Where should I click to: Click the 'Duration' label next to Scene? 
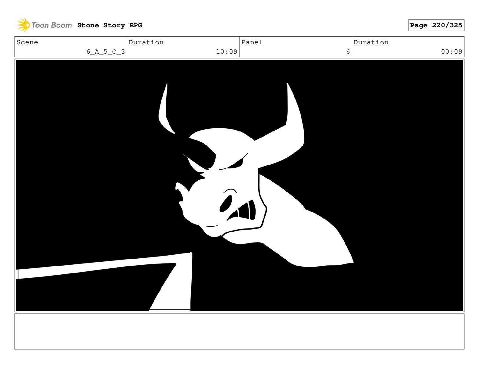click(146, 42)
